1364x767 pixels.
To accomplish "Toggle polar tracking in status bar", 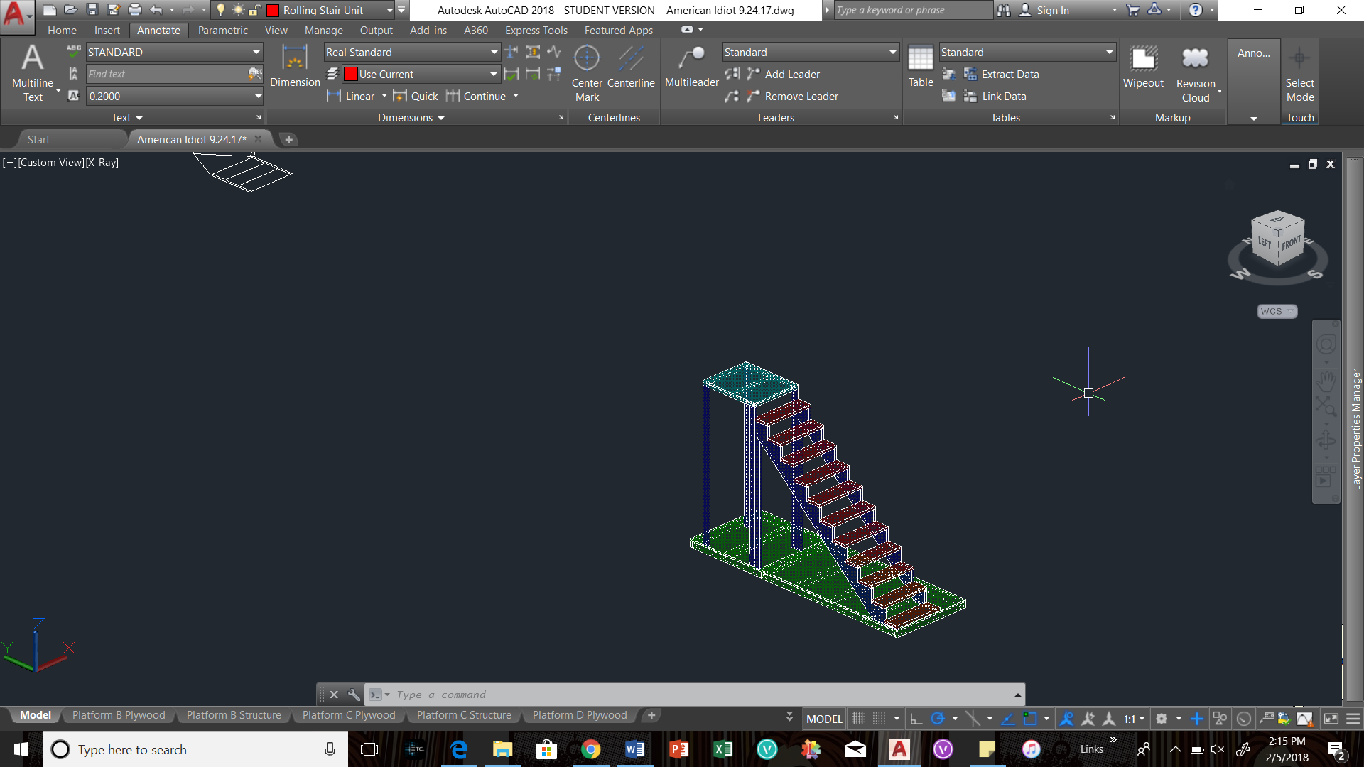I will click(938, 719).
